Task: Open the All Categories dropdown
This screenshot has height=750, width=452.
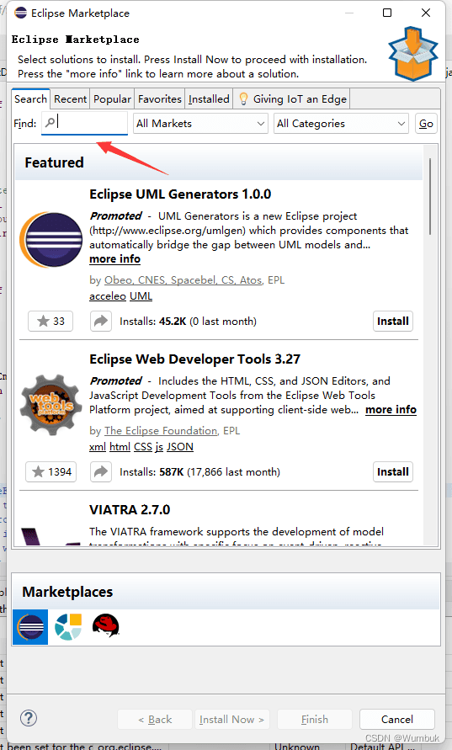Action: (341, 124)
